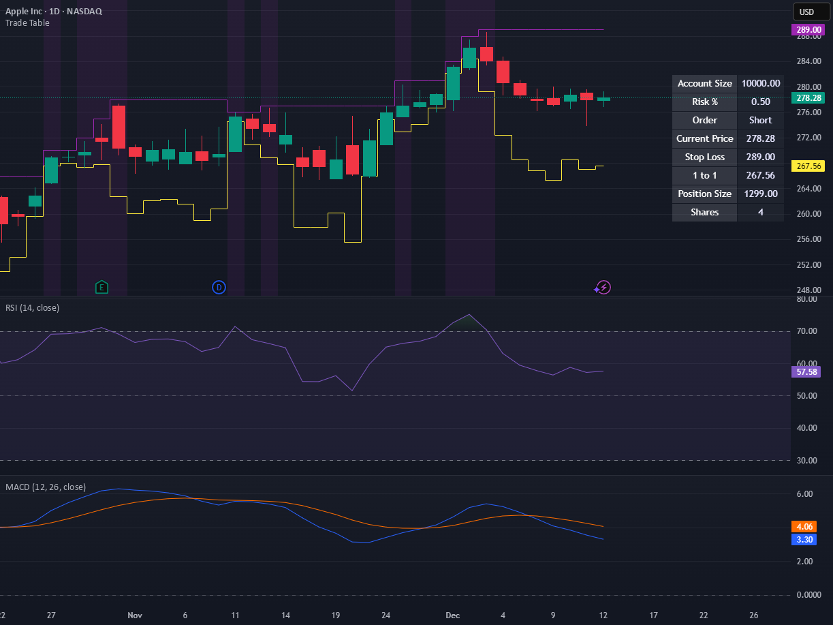Click the RSI (14, close) indicator label
The image size is (833, 625).
(x=32, y=308)
